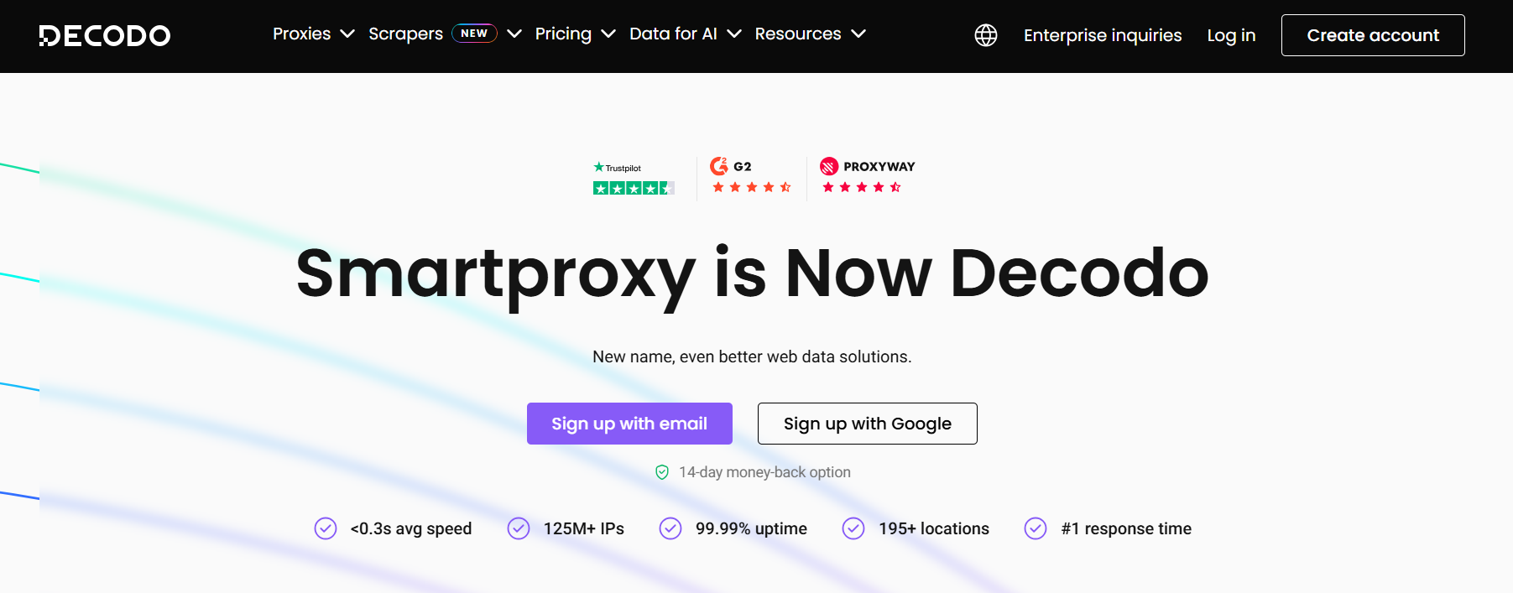Click the 195+ locations text
The image size is (1513, 593).
coord(934,528)
